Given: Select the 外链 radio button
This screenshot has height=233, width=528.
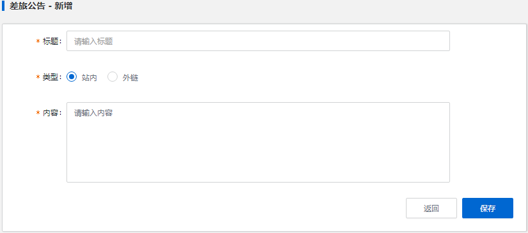Looking at the screenshot, I should tap(113, 77).
